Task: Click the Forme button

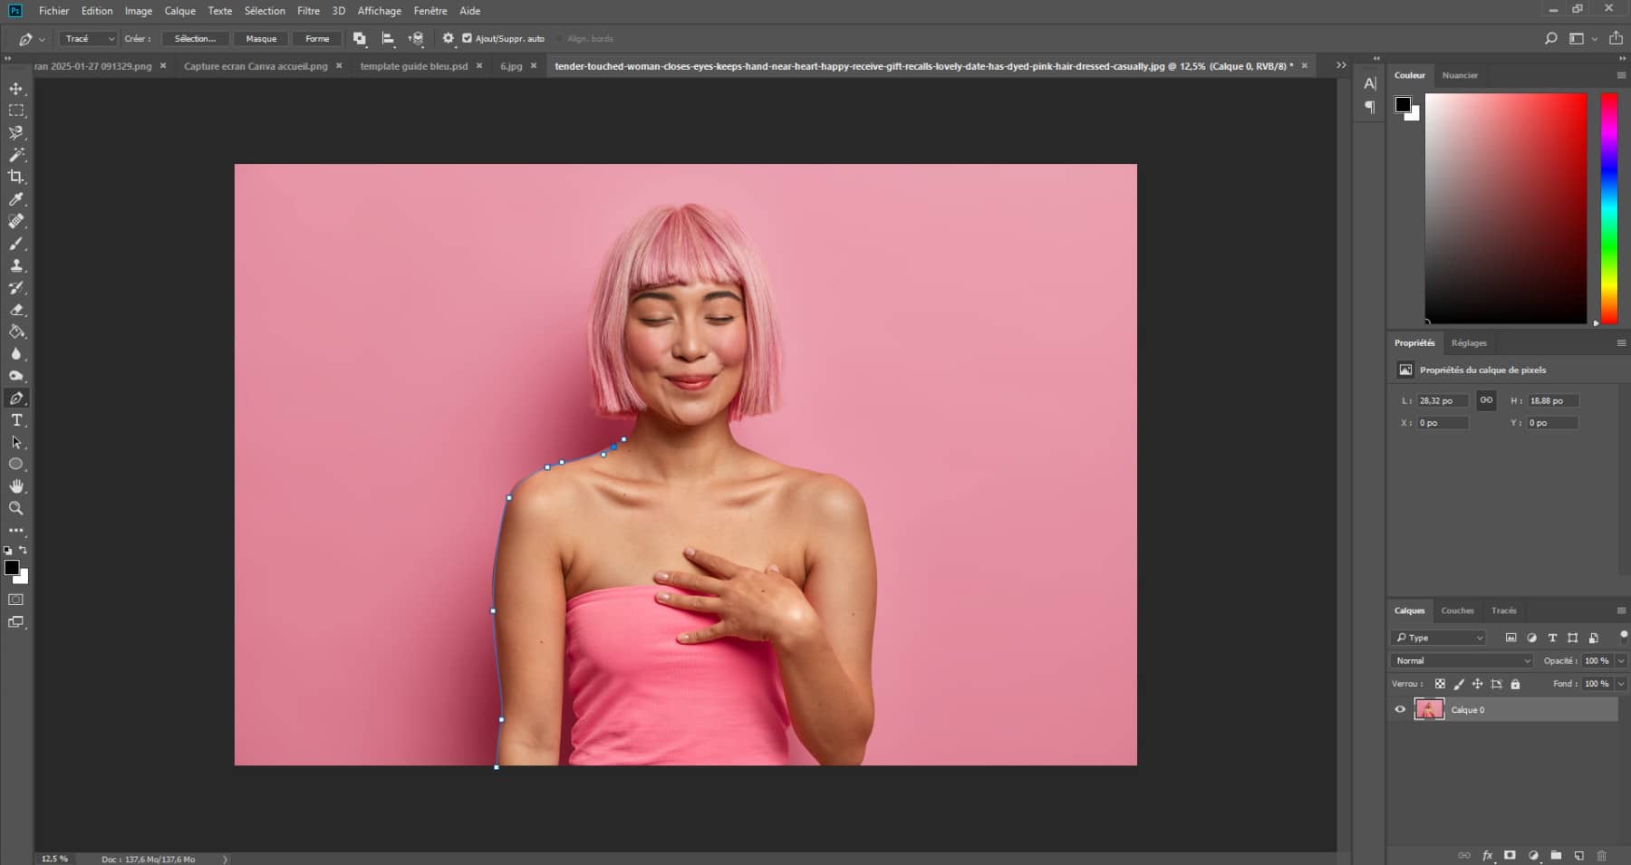Action: pos(317,39)
